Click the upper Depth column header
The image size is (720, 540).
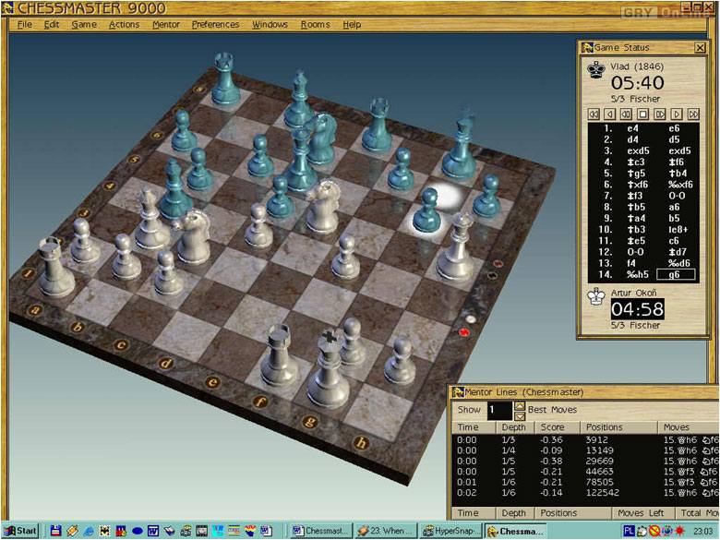[516, 427]
